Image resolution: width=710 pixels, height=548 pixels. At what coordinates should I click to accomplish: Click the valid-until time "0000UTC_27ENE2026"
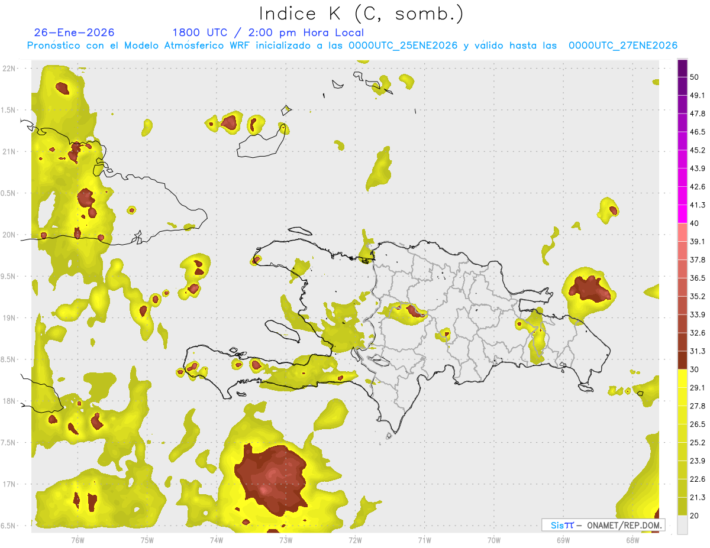(x=623, y=46)
